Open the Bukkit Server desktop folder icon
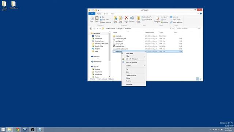The image size is (234, 132). pyautogui.click(x=14, y=5)
